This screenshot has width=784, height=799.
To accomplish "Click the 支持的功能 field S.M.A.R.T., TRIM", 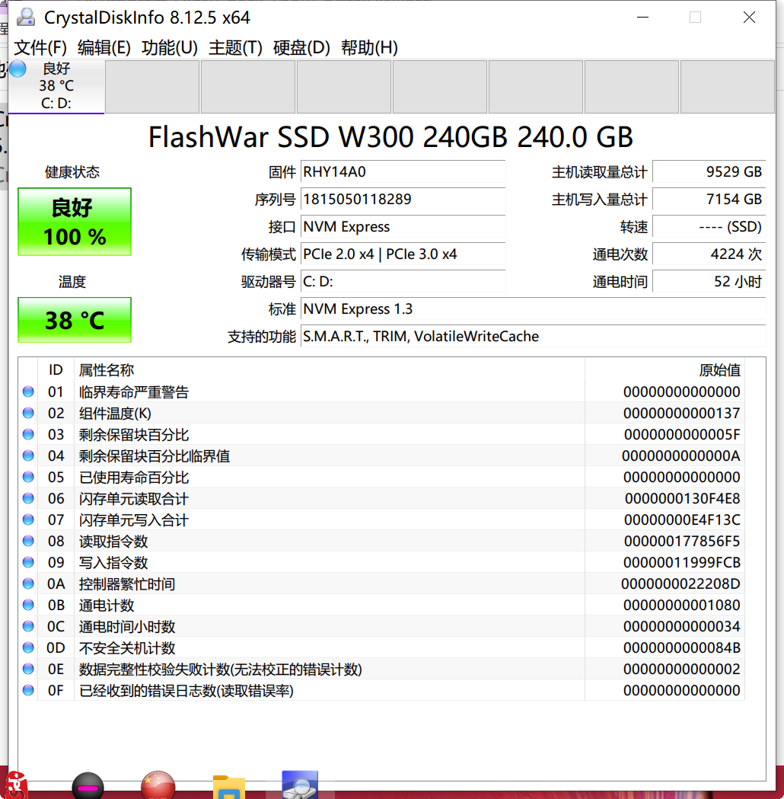I will (533, 337).
